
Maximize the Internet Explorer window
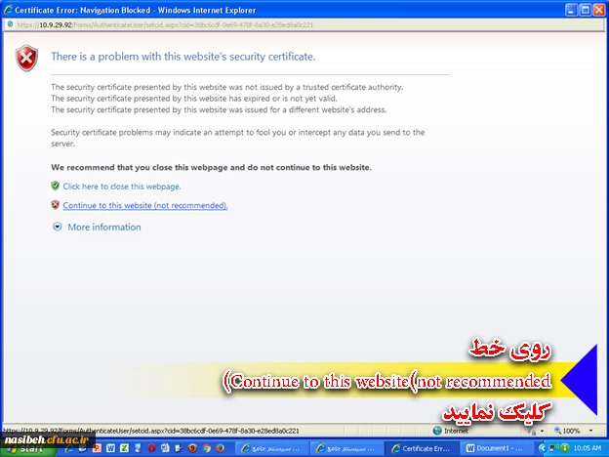tap(584, 9)
